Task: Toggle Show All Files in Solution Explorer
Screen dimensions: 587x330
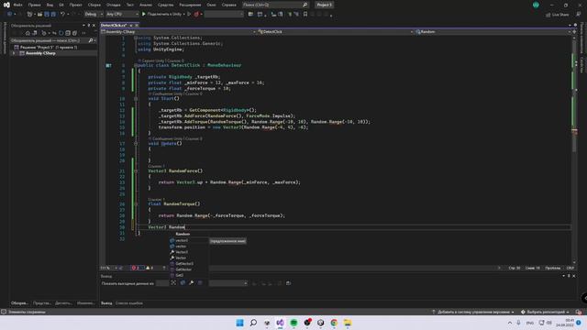Action: pyautogui.click(x=74, y=33)
